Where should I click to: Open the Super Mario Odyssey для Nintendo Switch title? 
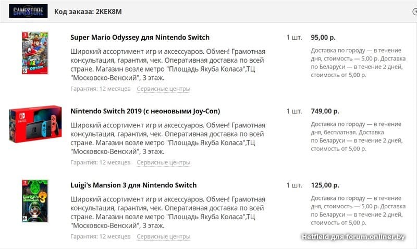pos(140,38)
